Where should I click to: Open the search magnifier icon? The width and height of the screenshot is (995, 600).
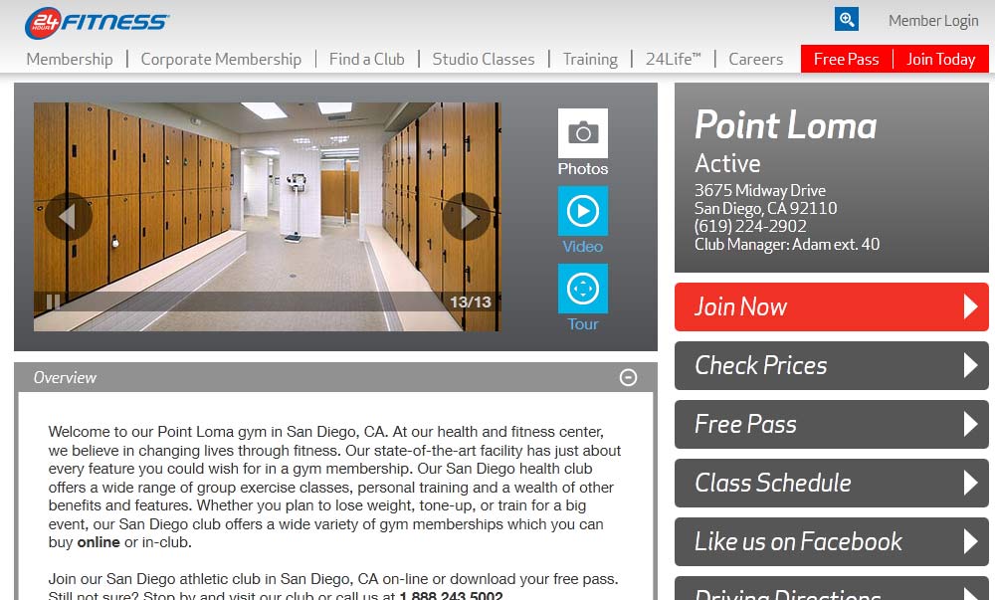click(847, 19)
